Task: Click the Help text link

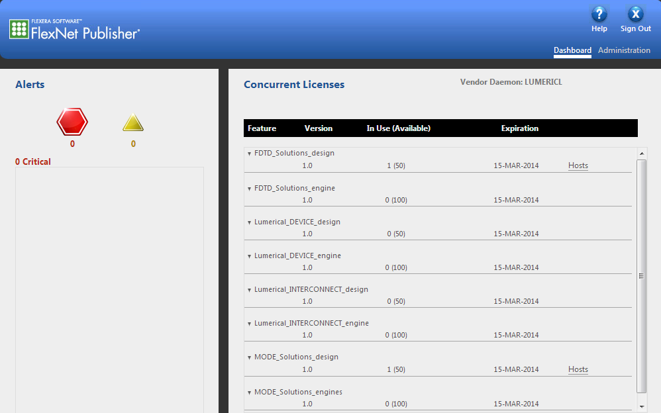Action: (x=599, y=28)
